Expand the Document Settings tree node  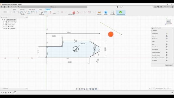[x=4, y=22]
